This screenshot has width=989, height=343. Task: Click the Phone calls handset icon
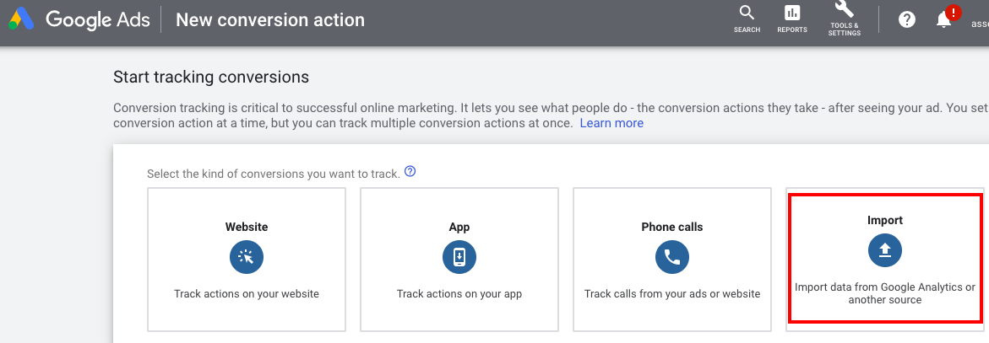coord(672,257)
